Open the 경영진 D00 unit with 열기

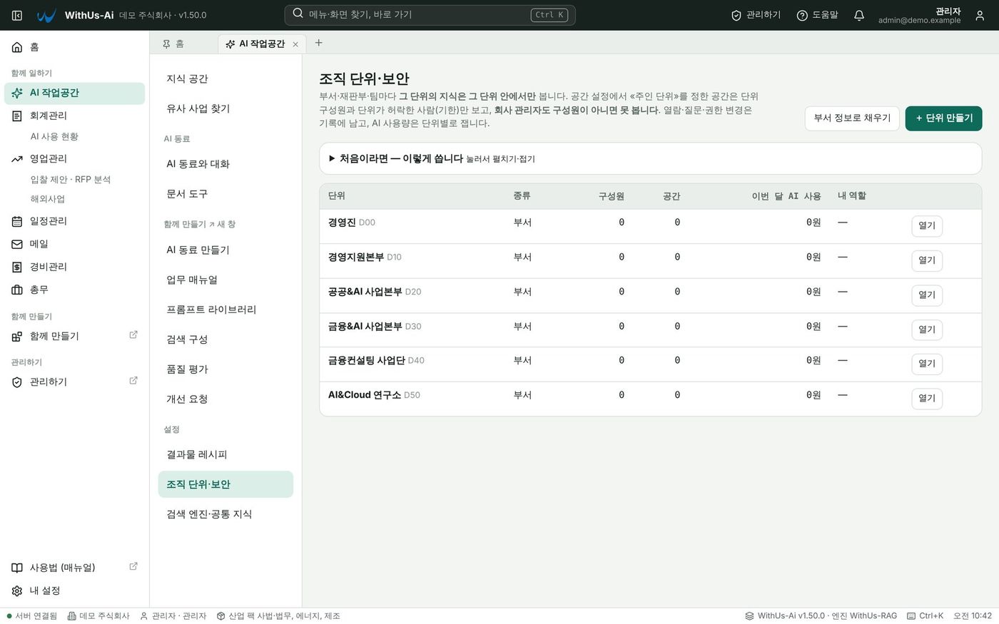tap(927, 226)
